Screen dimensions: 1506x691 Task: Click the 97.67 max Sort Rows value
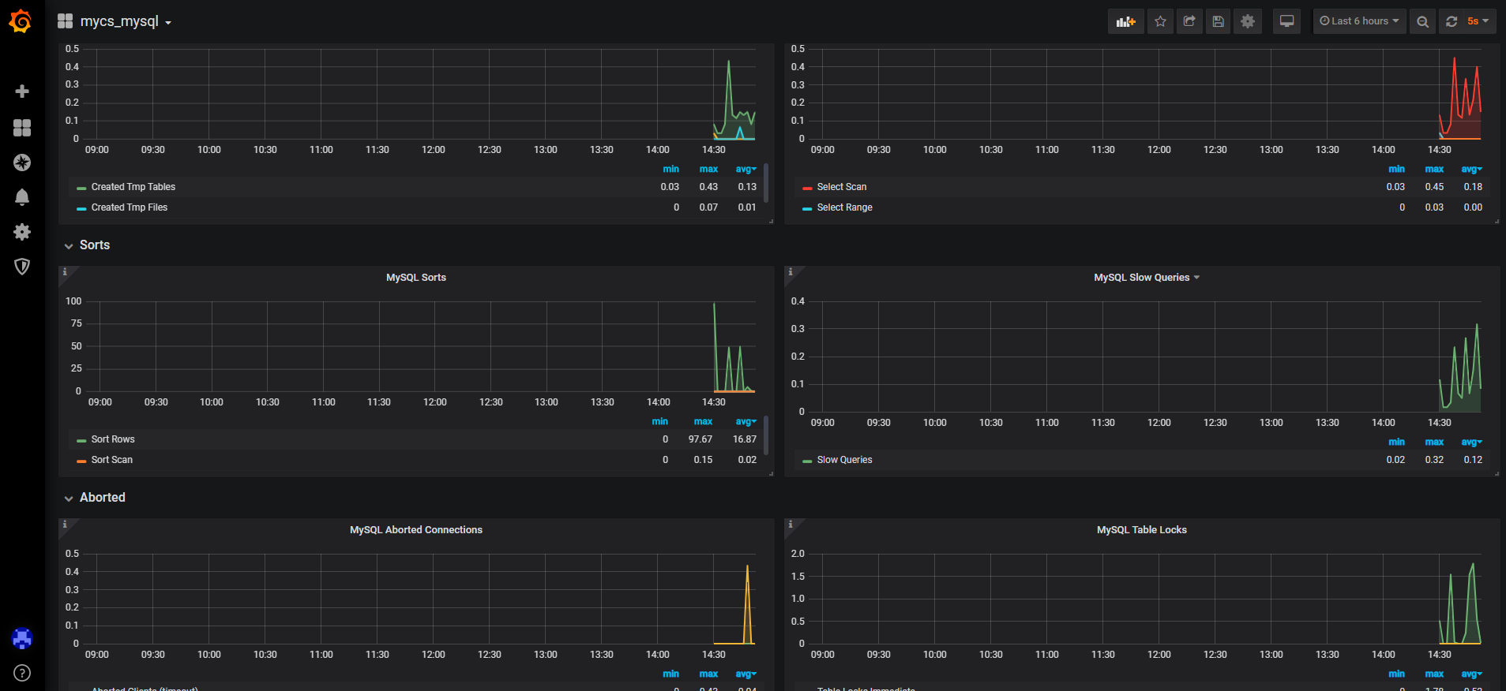pyautogui.click(x=700, y=439)
